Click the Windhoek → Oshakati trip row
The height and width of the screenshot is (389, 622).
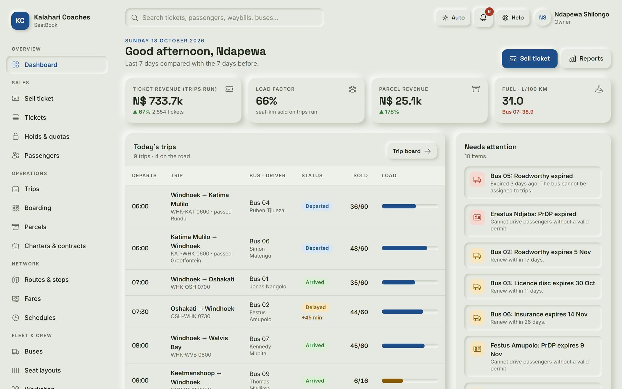(x=285, y=283)
